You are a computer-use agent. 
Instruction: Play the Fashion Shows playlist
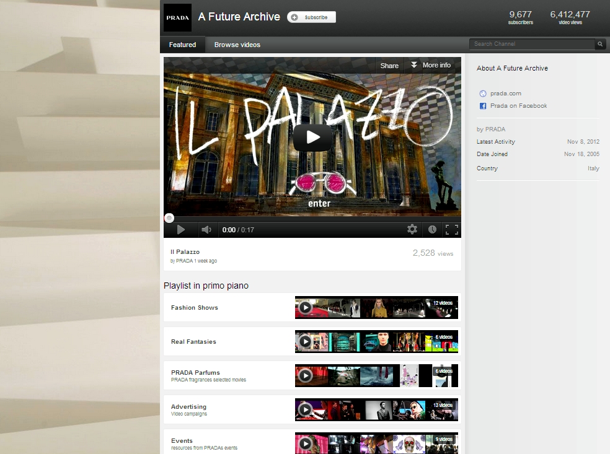pos(305,307)
